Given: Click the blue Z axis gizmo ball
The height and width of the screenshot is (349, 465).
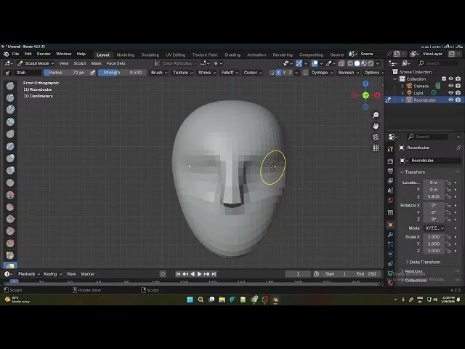Looking at the screenshot, I should [365, 84].
